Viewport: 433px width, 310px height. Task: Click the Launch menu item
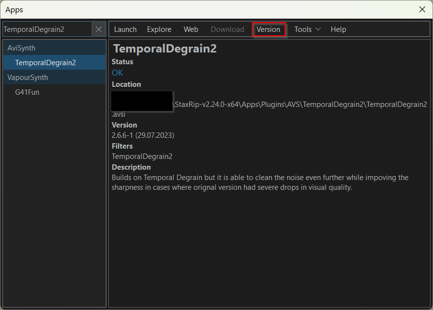pyautogui.click(x=125, y=29)
